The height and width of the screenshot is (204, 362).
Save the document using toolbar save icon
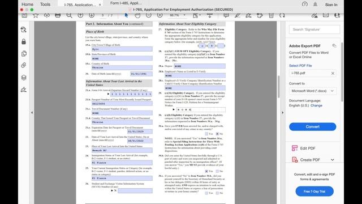pos(24,15)
